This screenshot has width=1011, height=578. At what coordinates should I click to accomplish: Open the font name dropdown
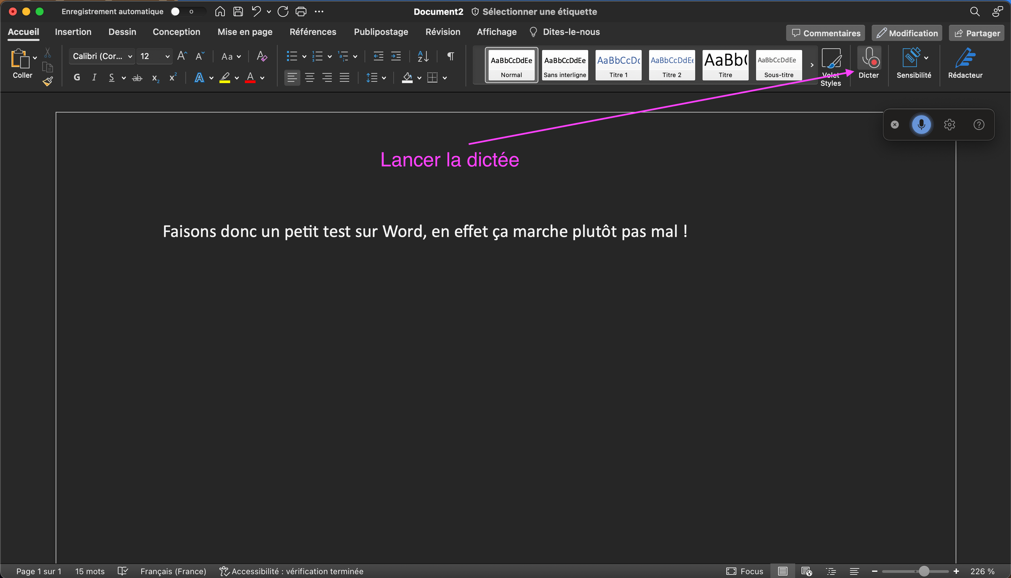coord(130,56)
